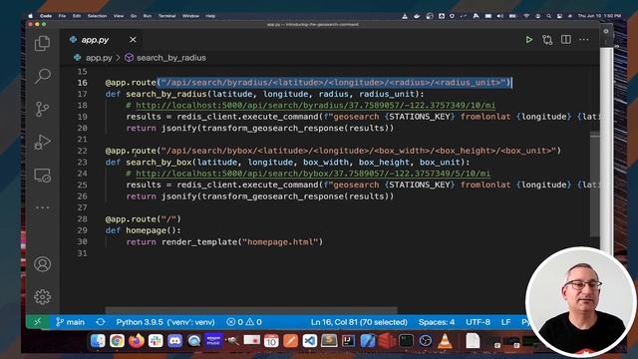Open the Manage gear icon
This screenshot has width=638, height=359.
coord(42,297)
